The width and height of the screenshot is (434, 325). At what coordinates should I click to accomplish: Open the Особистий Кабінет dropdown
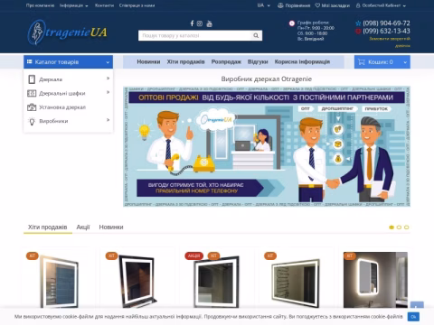[381, 5]
